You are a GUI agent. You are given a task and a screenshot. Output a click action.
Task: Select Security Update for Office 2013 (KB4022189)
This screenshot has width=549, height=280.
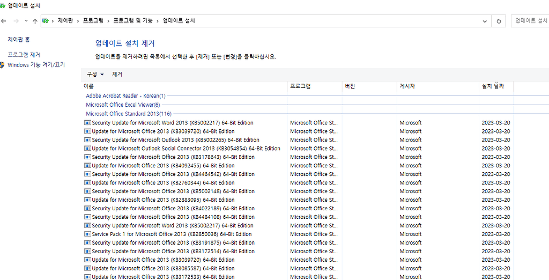pyautogui.click(x=173, y=209)
